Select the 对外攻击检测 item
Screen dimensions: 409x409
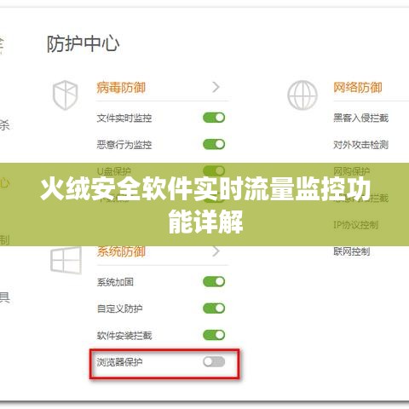360,145
